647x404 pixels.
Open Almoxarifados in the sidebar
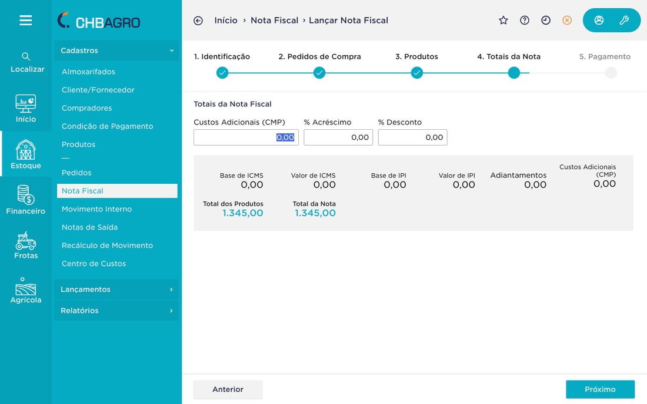[x=88, y=72]
